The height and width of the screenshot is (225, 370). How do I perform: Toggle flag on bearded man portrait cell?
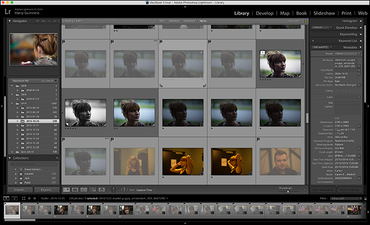(x=258, y=140)
